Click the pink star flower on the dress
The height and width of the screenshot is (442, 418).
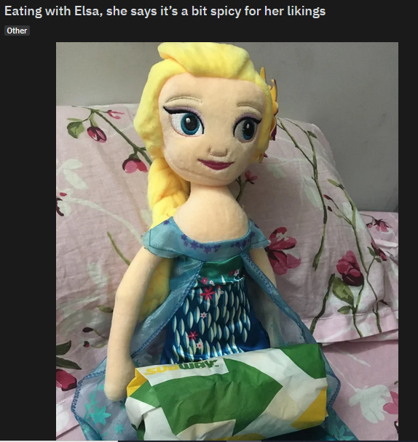point(208,293)
